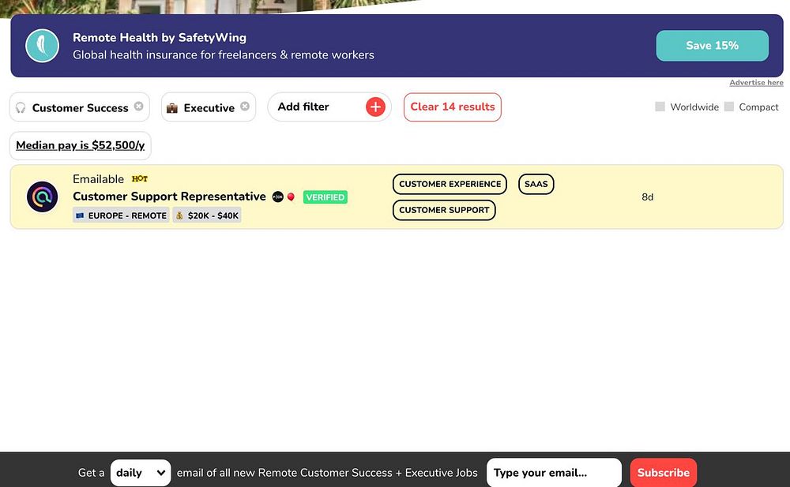The height and width of the screenshot is (487, 790).
Task: Open the Median pay is $52,500/y link
Action: 80,145
